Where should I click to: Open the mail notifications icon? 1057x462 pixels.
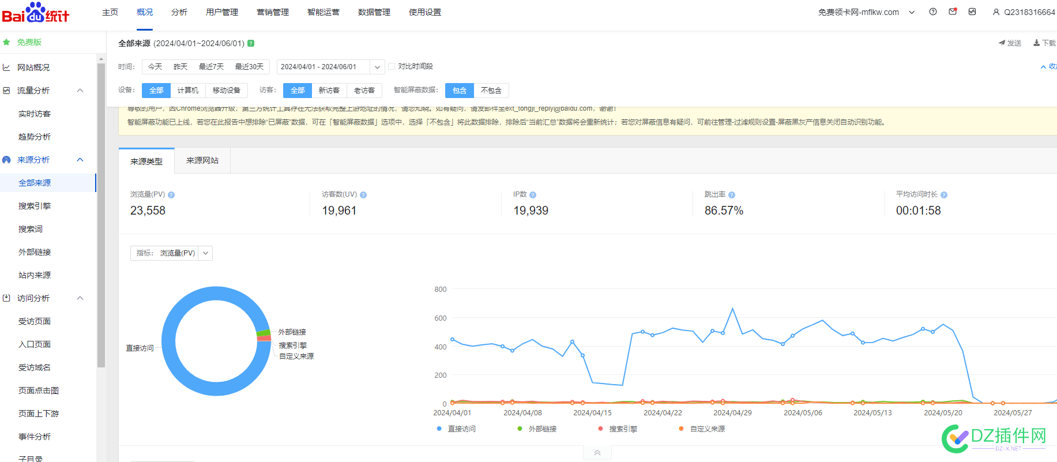click(953, 12)
